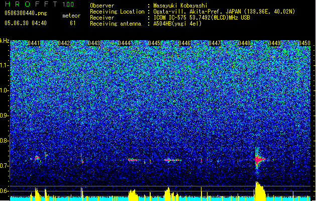Click the yellow power peak below 0444 echo
This screenshot has width=316, height=201.
click(133, 195)
